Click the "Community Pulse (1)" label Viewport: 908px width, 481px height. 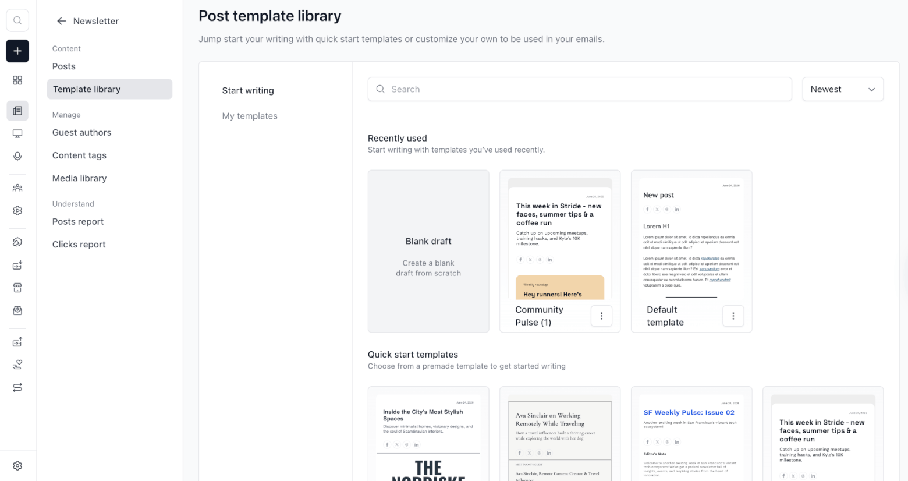(540, 316)
